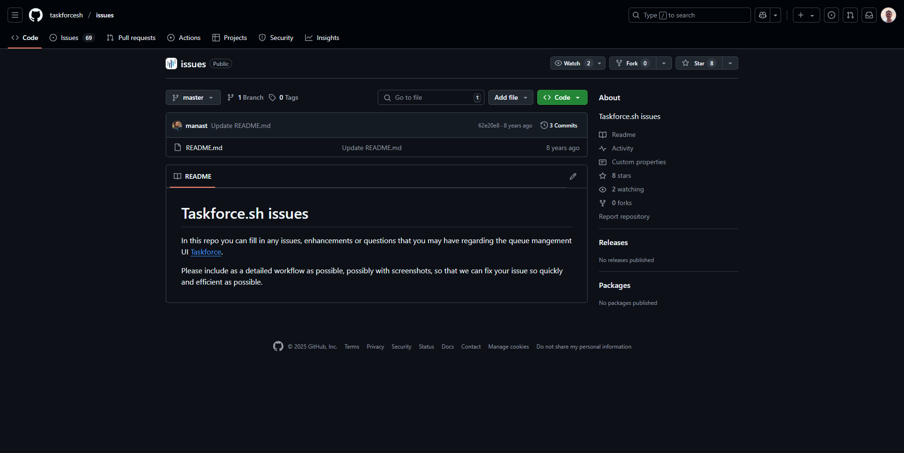Click the Custom properties note icon

603,162
